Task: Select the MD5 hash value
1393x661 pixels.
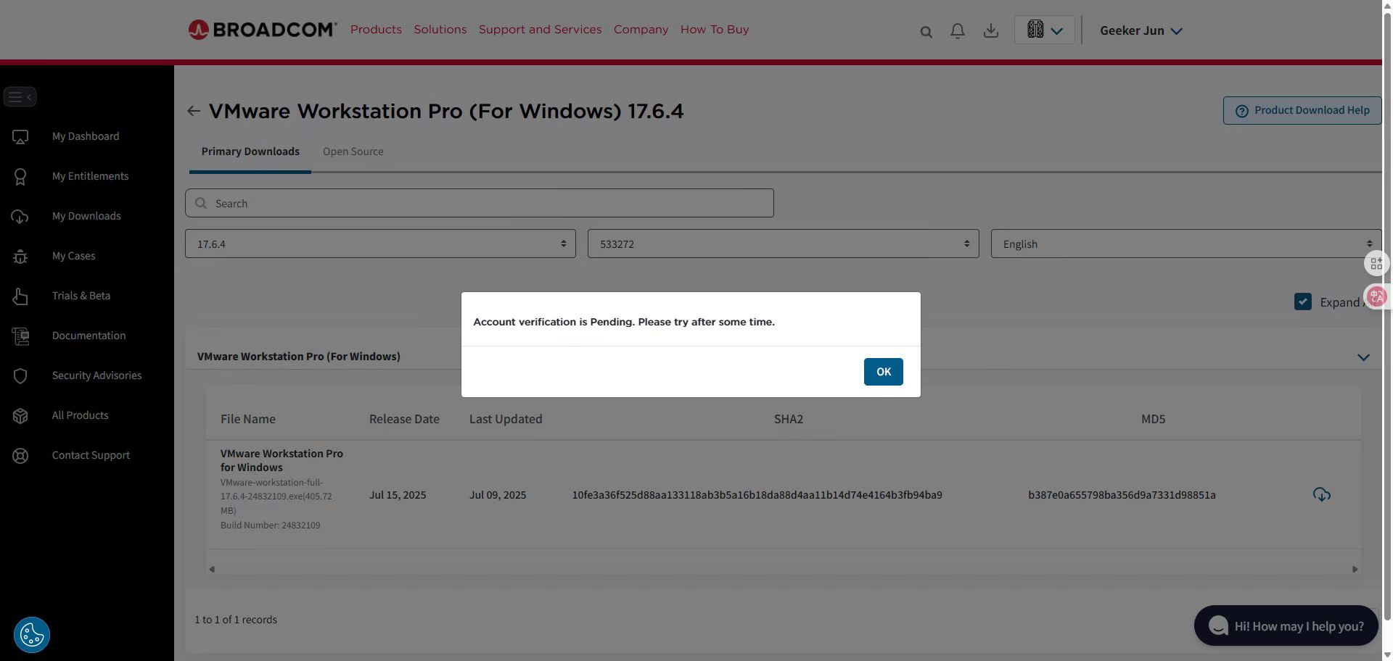Action: coord(1122,495)
